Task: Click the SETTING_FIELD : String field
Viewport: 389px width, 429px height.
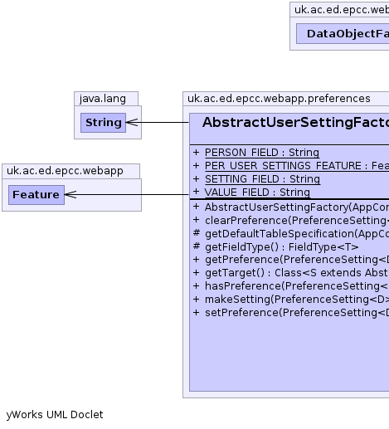Action: 262,179
